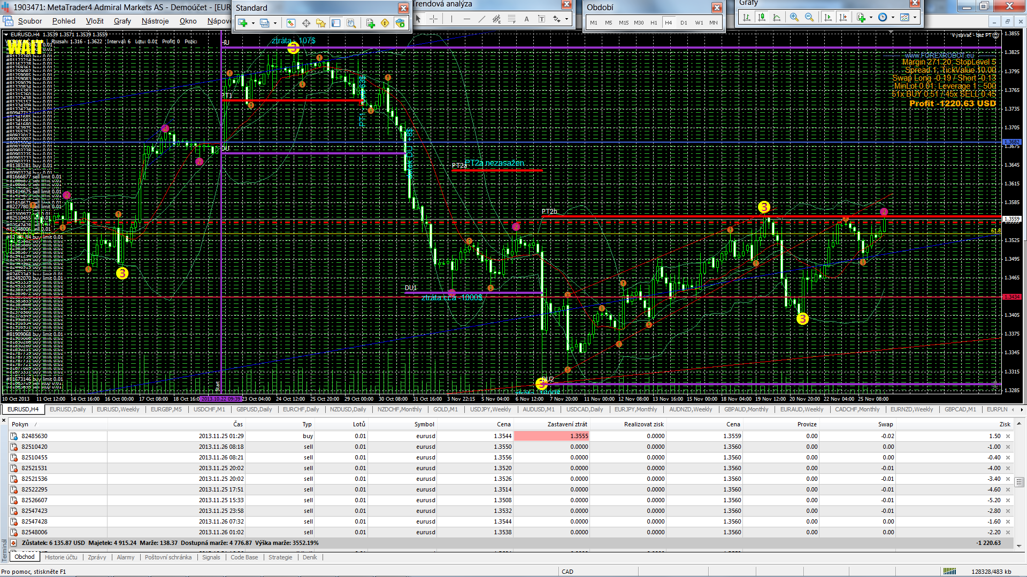
Task: Expand the new chart dropdown arrow
Action: 253,23
